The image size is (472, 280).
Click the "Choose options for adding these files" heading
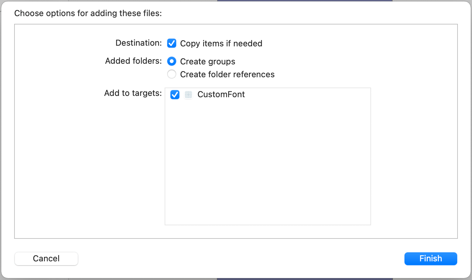(x=88, y=13)
